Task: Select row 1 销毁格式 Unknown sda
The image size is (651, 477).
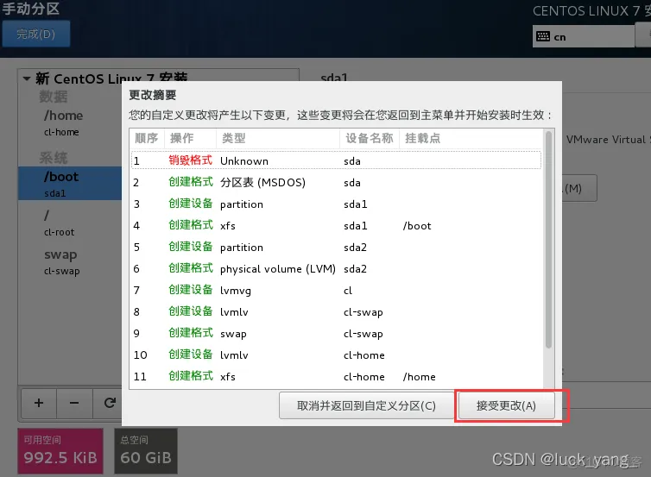Action: pos(335,160)
